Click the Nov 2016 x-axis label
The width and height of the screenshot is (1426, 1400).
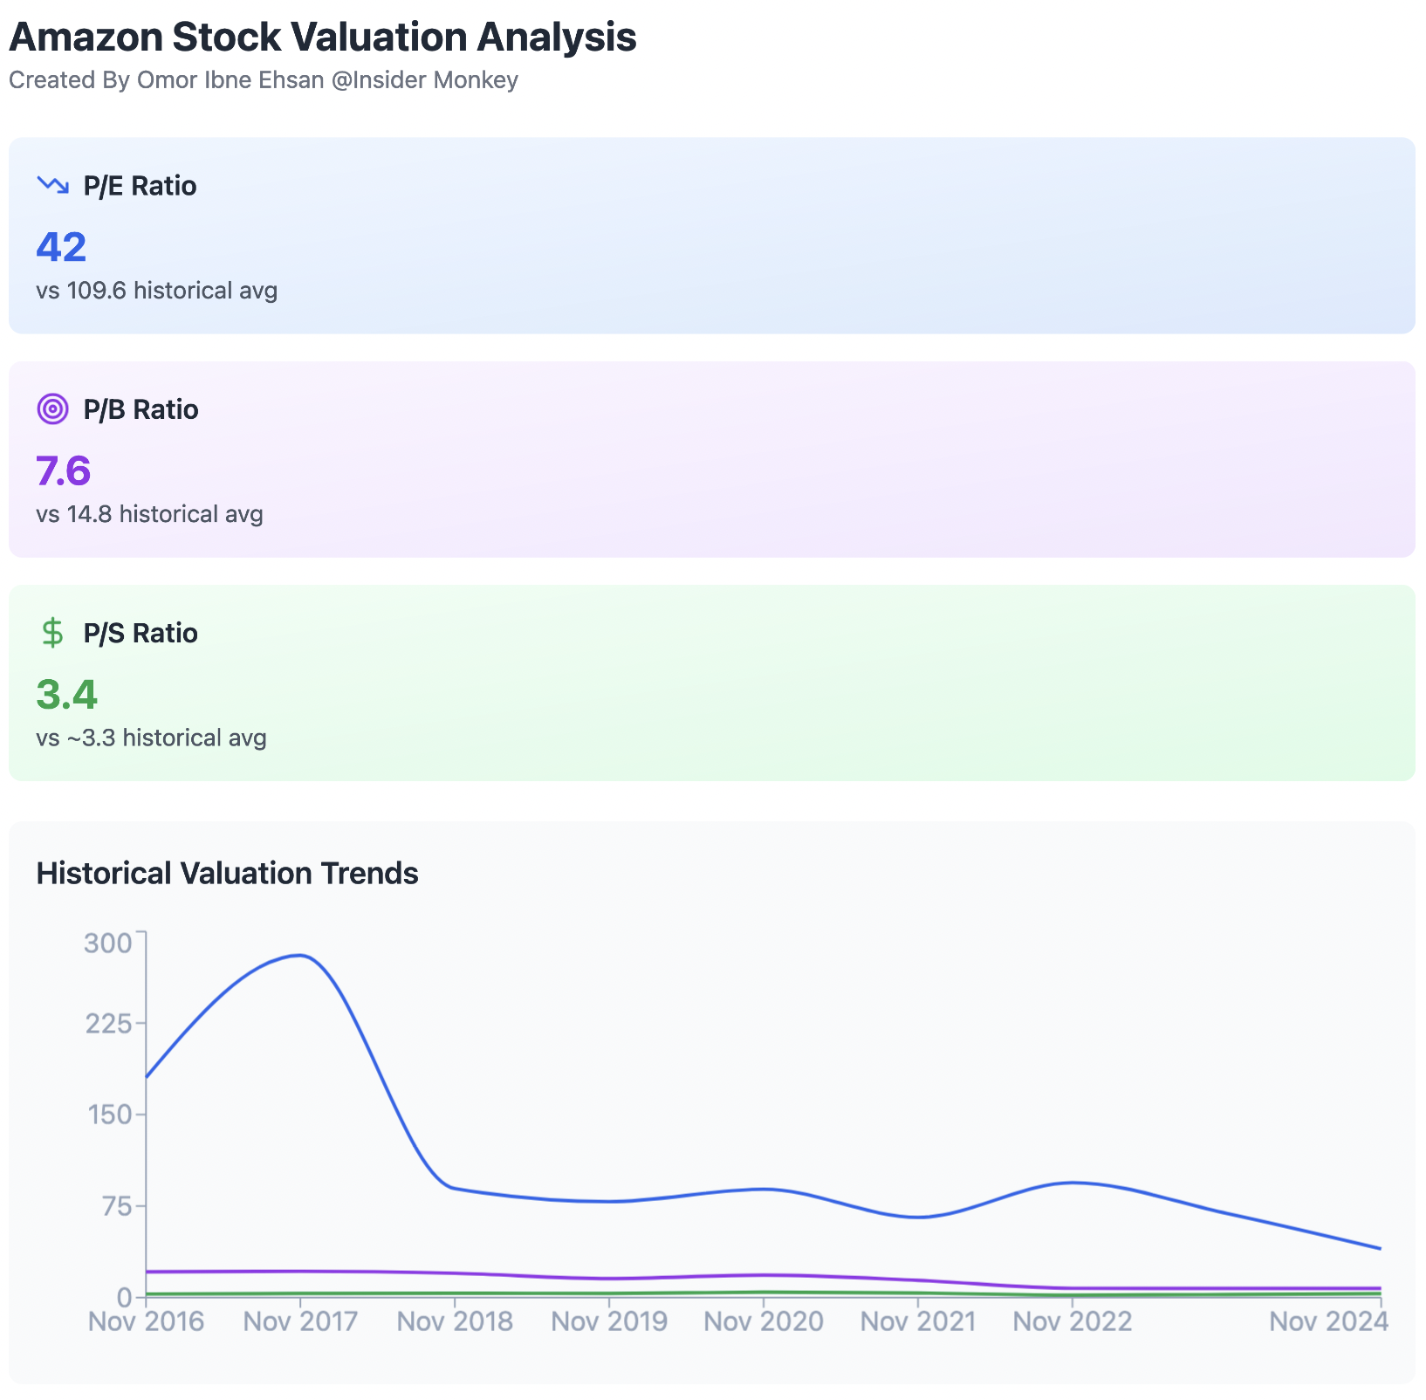point(146,1321)
